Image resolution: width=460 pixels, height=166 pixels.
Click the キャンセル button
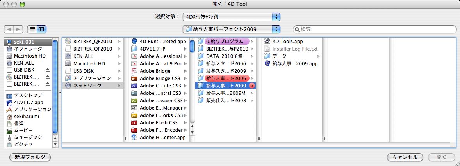coord(405,157)
